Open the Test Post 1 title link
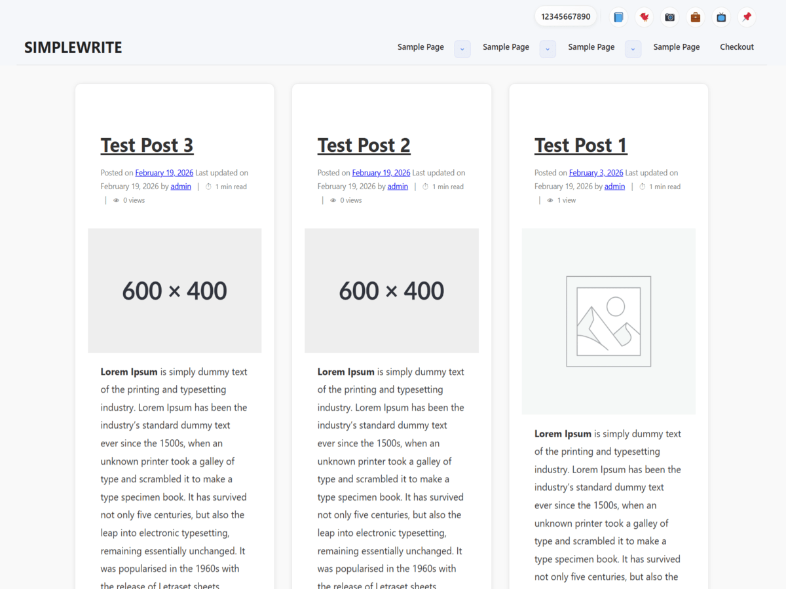 [580, 145]
